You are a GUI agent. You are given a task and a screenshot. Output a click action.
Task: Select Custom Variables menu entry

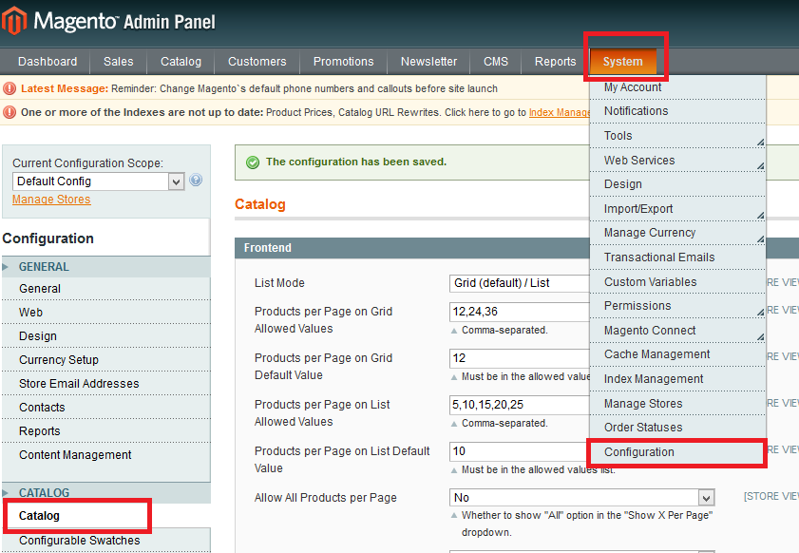pos(677,282)
